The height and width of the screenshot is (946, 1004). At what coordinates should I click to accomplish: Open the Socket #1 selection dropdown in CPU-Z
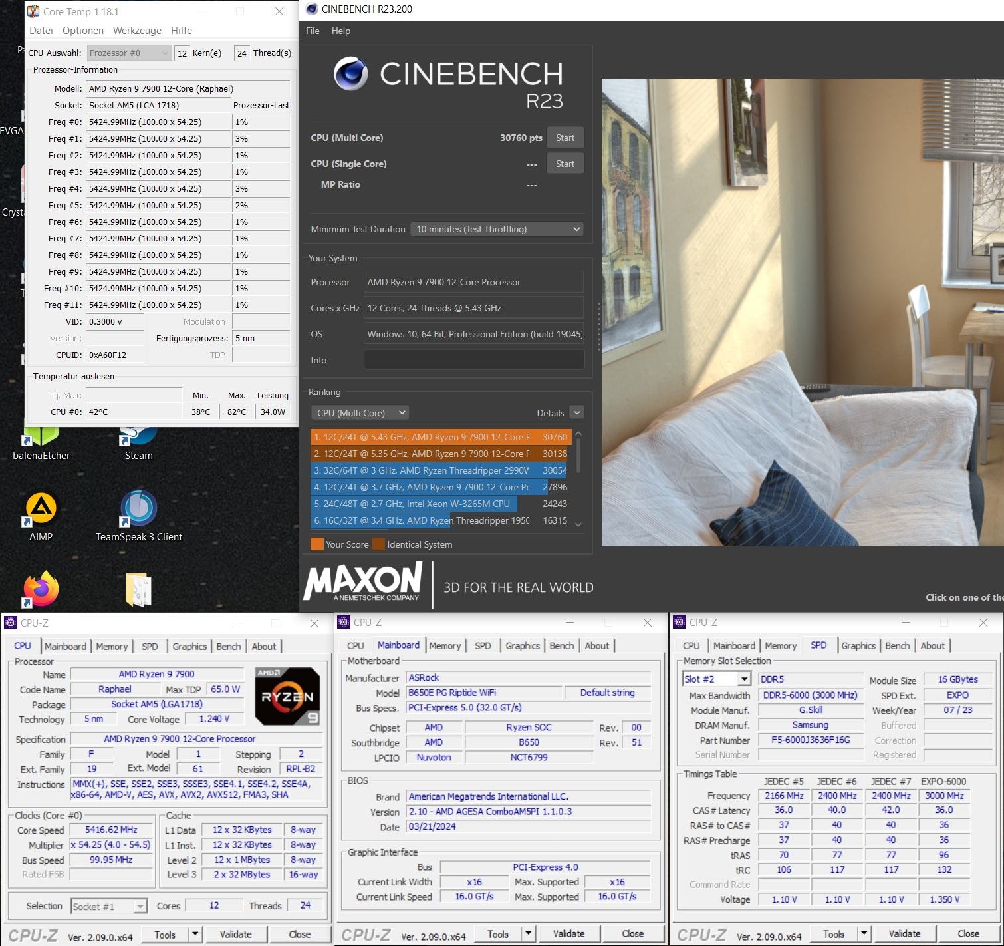(109, 906)
